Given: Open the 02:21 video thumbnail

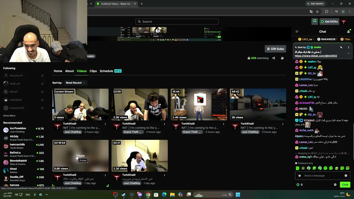Looking at the screenshot, I should (140, 156).
